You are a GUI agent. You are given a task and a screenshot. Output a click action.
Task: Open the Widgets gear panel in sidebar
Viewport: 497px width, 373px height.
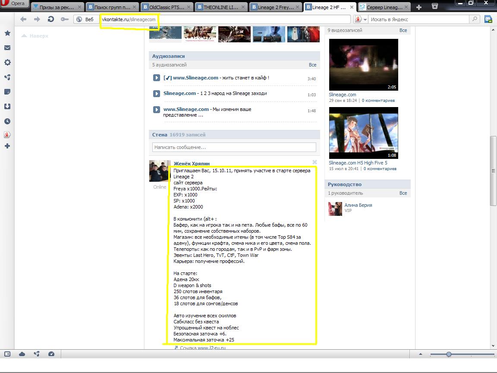tap(7, 63)
